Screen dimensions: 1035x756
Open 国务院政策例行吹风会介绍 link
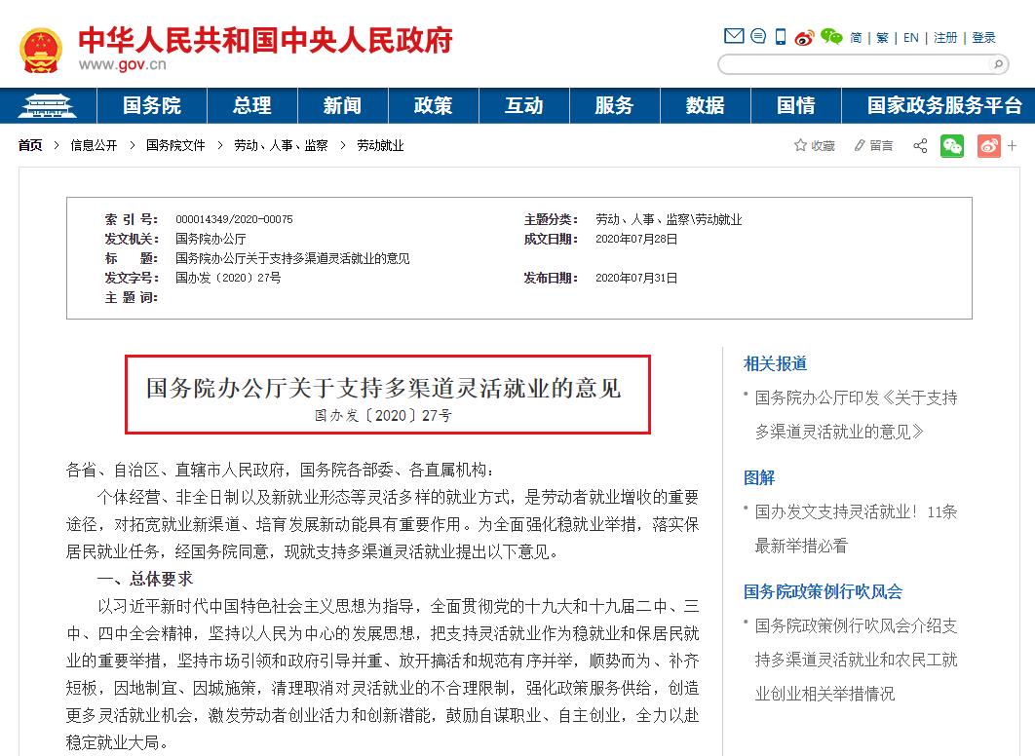(x=856, y=660)
